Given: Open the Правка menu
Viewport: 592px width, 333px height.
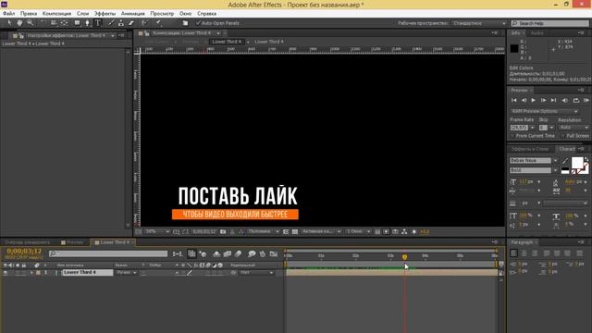Looking at the screenshot, I should click(x=29, y=13).
